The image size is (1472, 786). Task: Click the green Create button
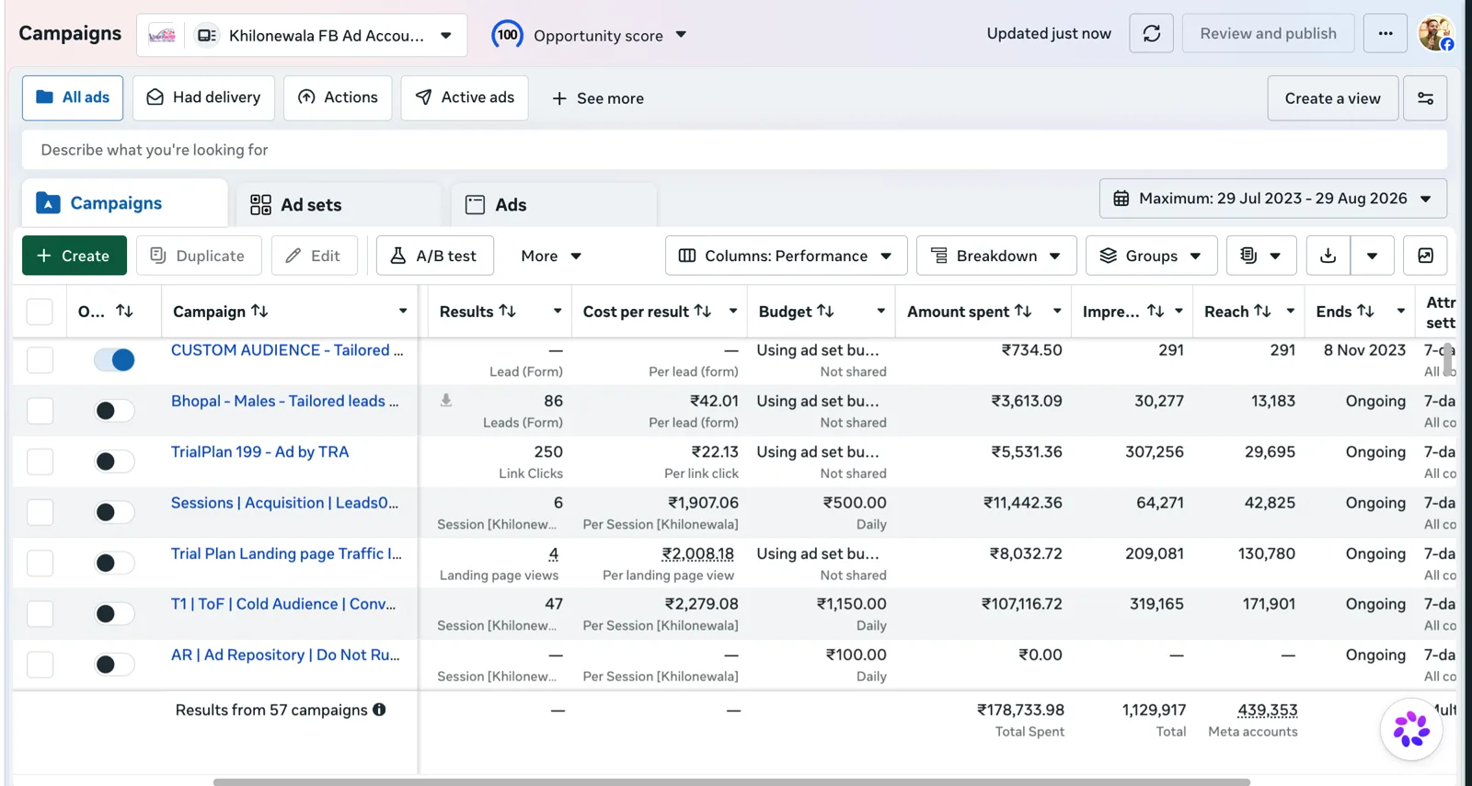75,256
